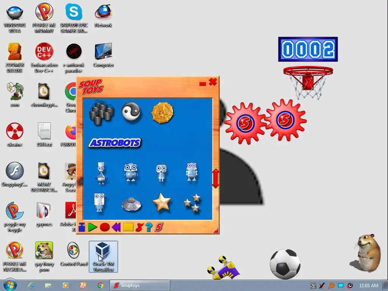
Task: Click the blue monitor tray icon
Action: [x=341, y=285]
